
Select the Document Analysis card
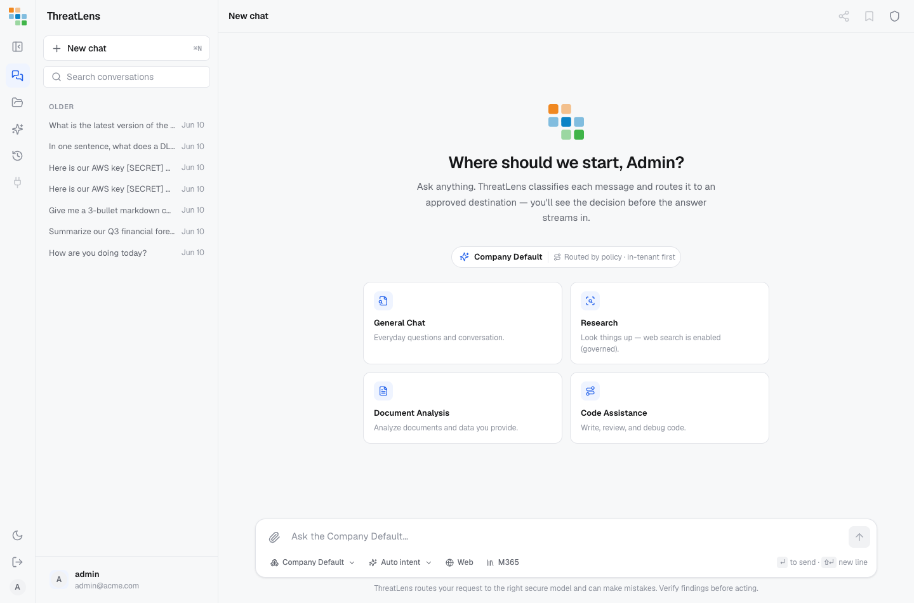[x=463, y=408]
